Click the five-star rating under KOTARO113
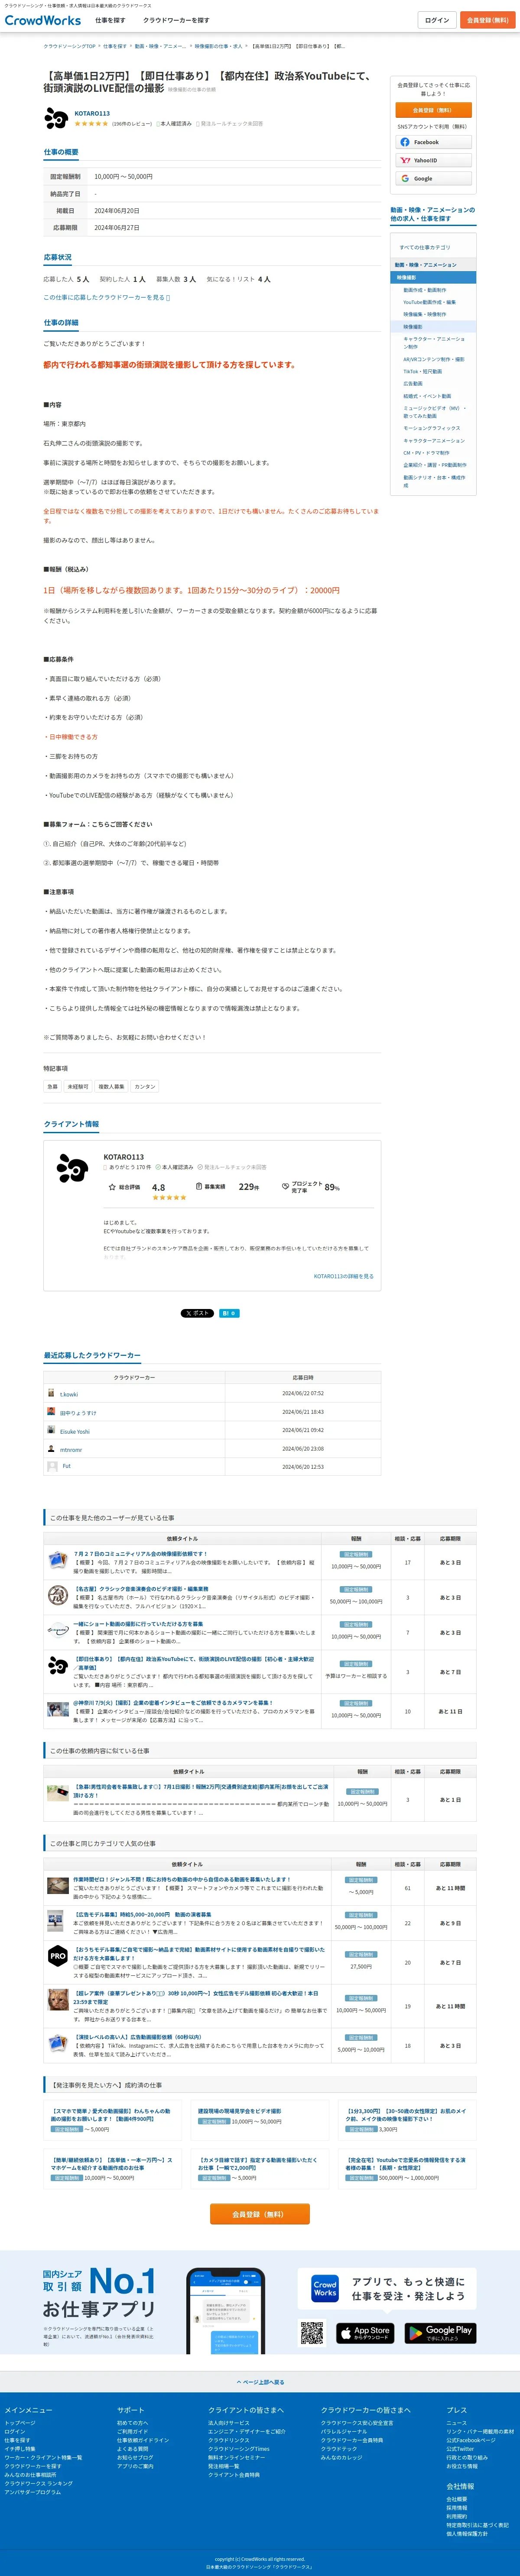Viewport: 520px width, 2576px height. [91, 124]
